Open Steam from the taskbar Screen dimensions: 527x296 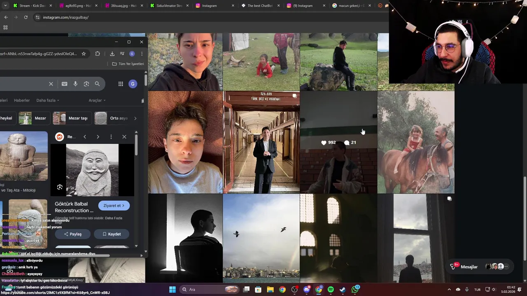[343, 289]
